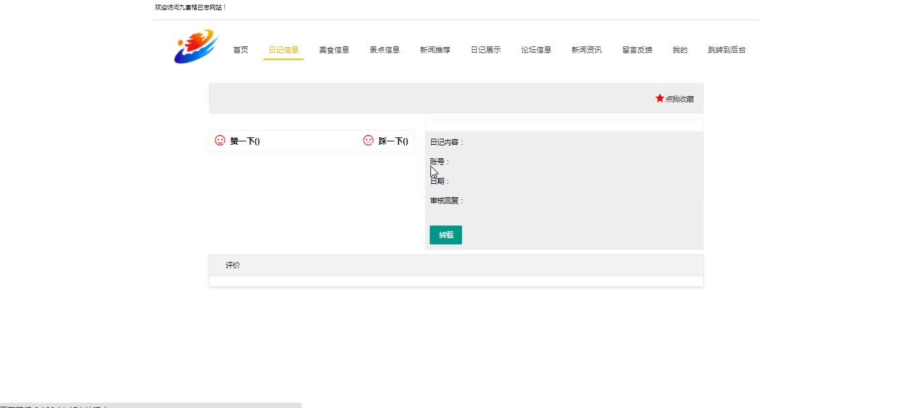
Task: Open the 论坛信息 section
Action: (x=536, y=49)
